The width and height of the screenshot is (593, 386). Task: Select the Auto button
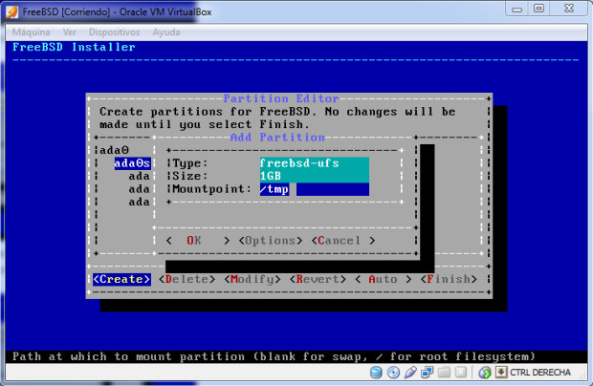(384, 280)
